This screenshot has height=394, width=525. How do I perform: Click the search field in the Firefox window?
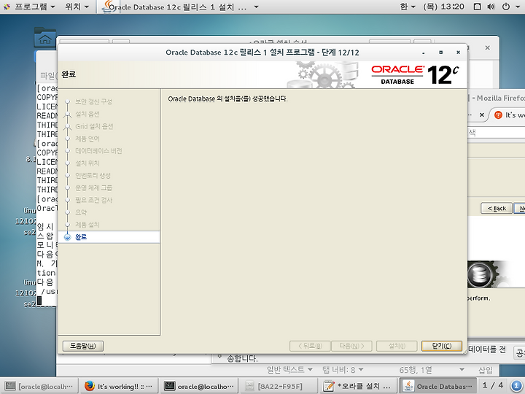click(x=497, y=133)
